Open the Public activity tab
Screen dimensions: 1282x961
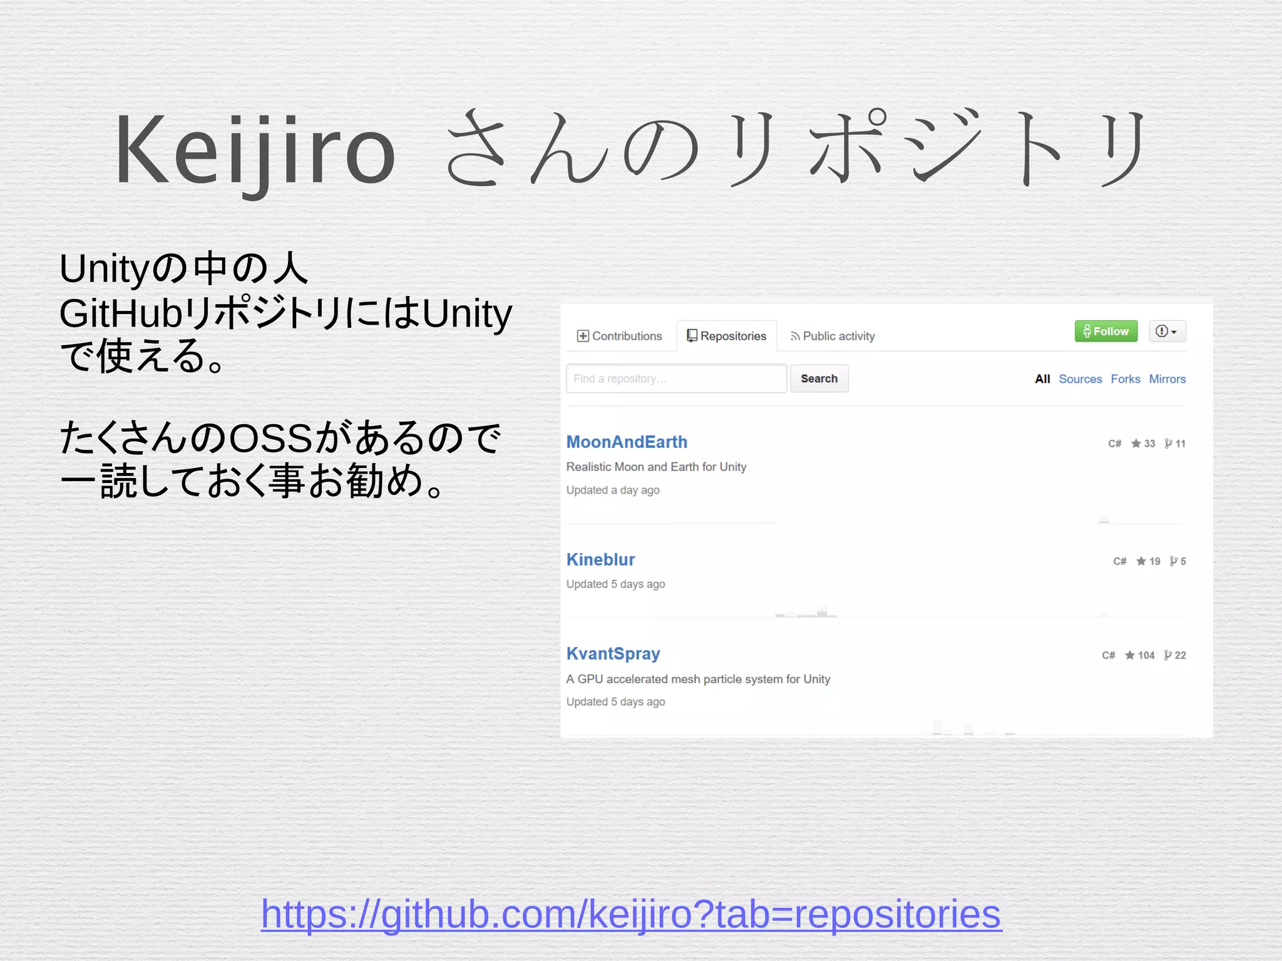pos(833,336)
